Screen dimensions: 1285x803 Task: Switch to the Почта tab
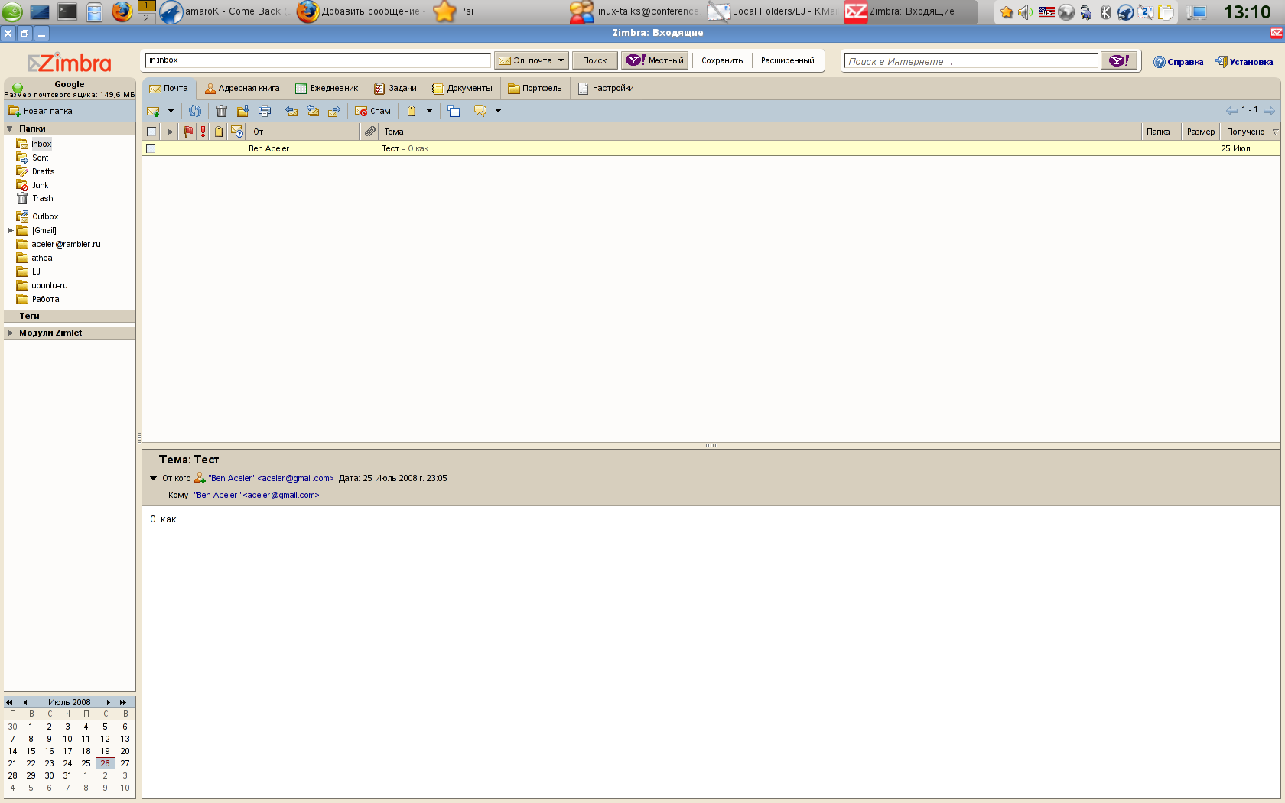pyautogui.click(x=169, y=89)
